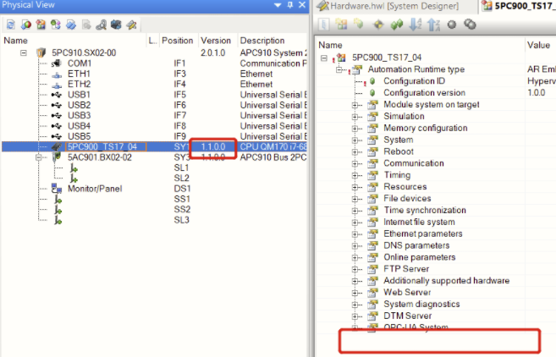
Task: Click the 2.0.1.0 version cell
Action: click(x=212, y=52)
